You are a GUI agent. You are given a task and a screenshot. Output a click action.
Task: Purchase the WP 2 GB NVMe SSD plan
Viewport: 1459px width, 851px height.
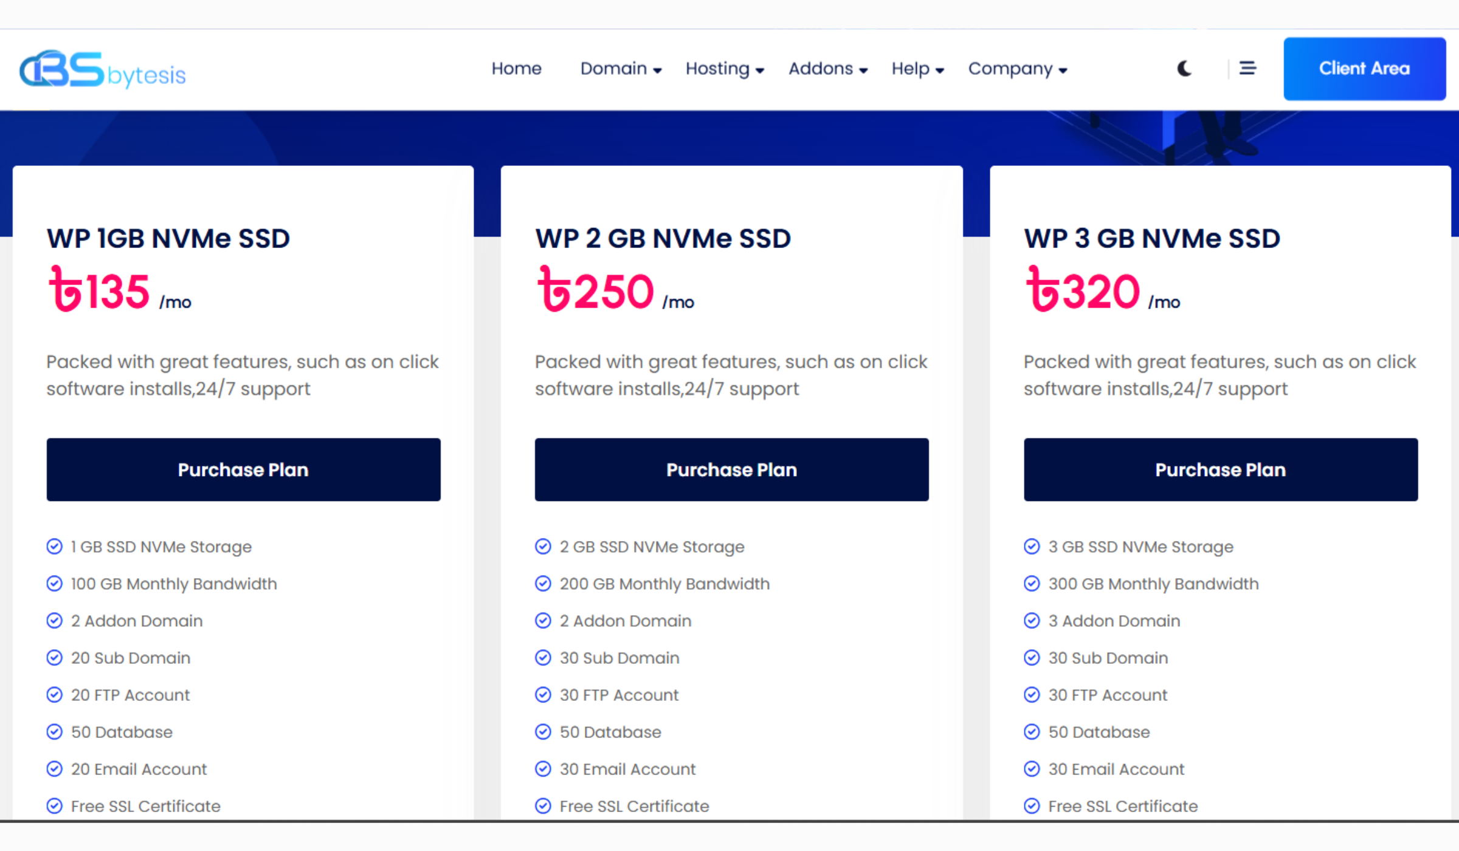coord(731,469)
